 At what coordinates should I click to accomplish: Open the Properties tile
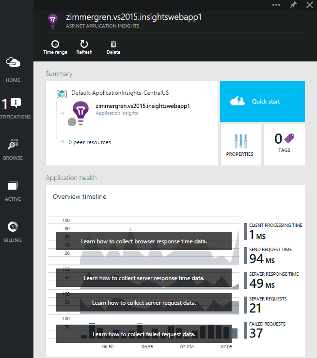pyautogui.click(x=240, y=145)
